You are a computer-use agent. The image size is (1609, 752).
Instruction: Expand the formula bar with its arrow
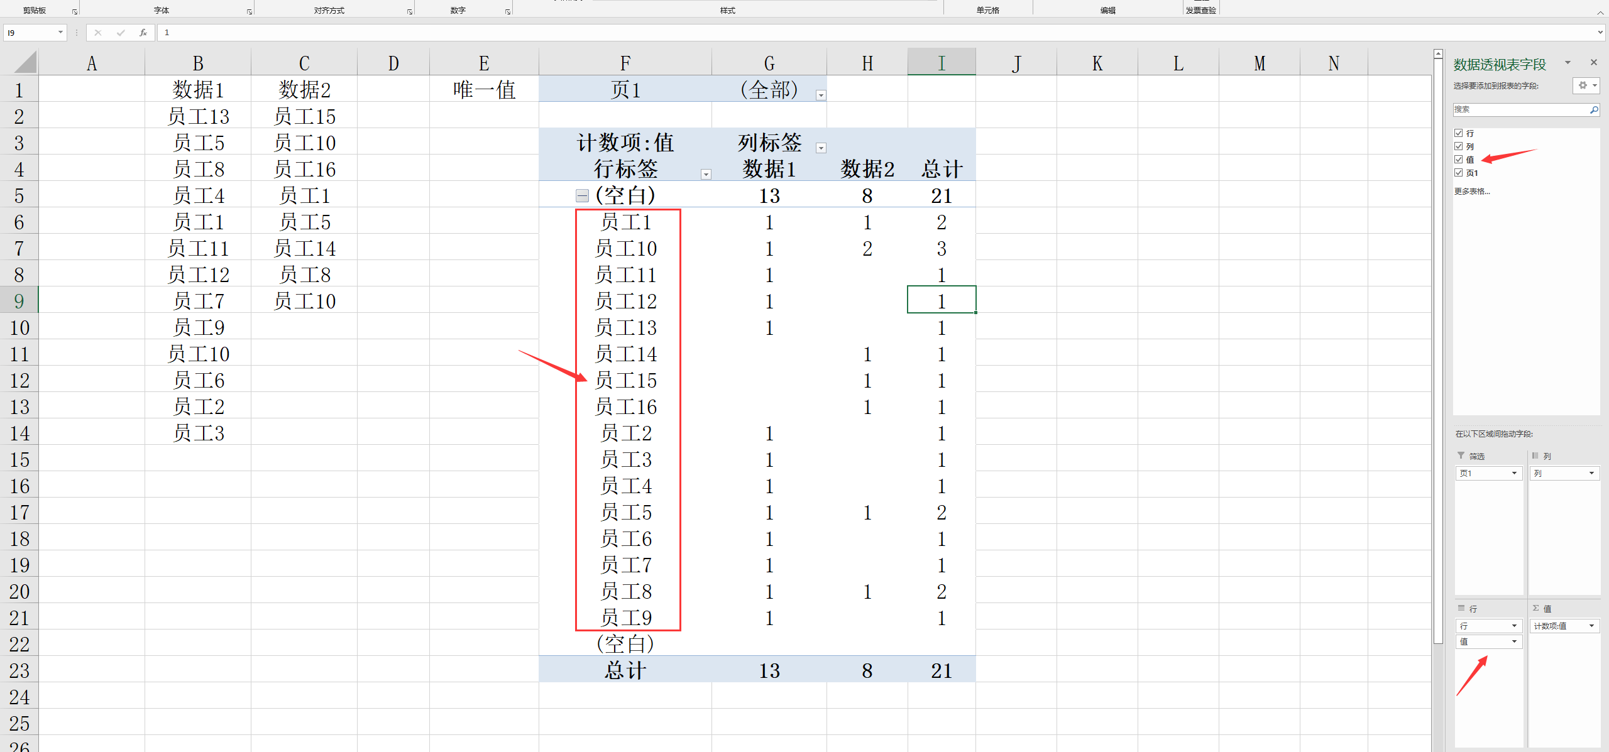[x=1600, y=33]
